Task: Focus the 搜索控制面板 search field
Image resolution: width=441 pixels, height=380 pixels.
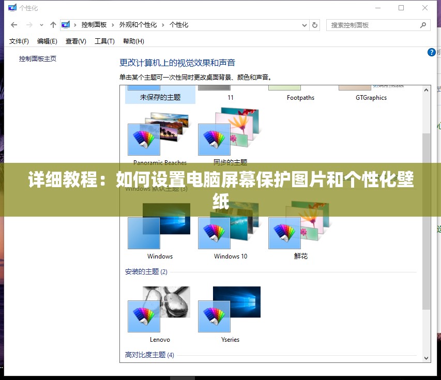Action: 378,25
